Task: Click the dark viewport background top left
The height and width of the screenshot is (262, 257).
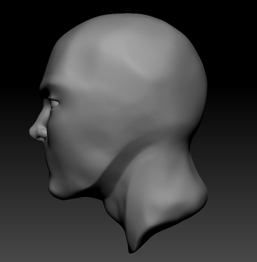Action: (x=18, y=18)
